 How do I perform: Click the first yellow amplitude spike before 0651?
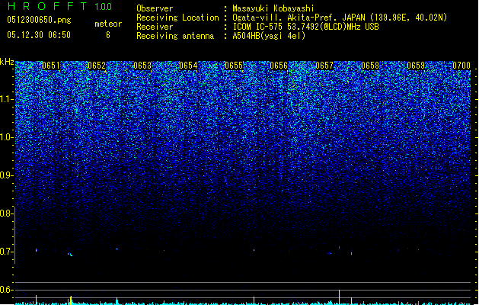pos(36,300)
